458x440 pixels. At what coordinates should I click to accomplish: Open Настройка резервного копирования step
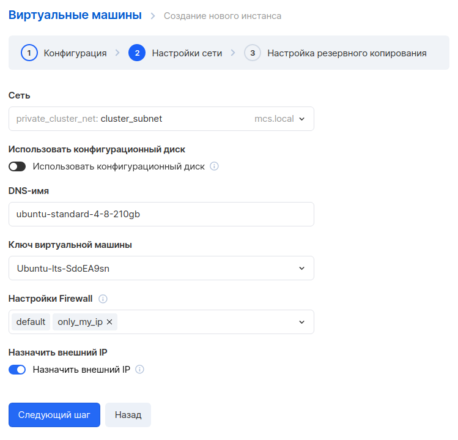click(x=347, y=53)
